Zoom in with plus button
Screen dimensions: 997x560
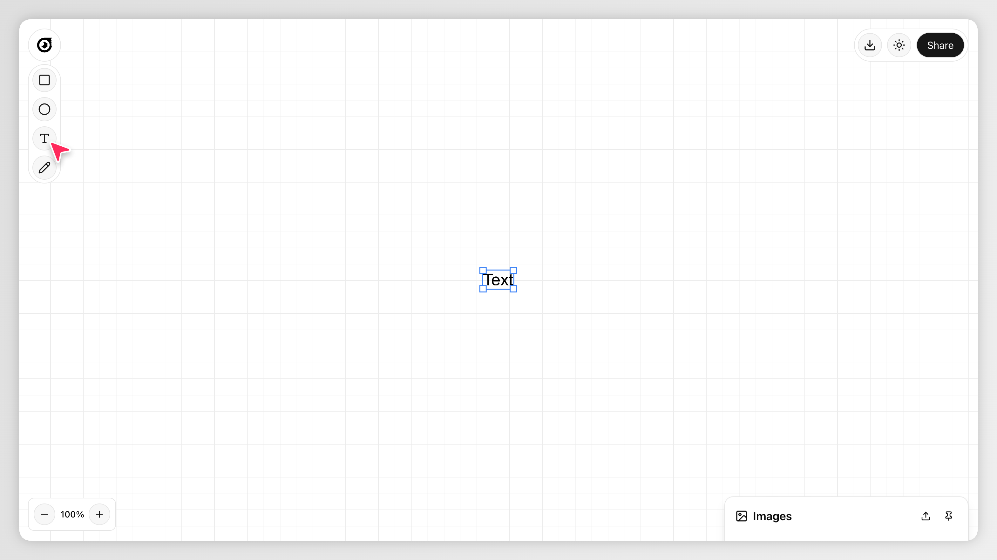(x=99, y=514)
